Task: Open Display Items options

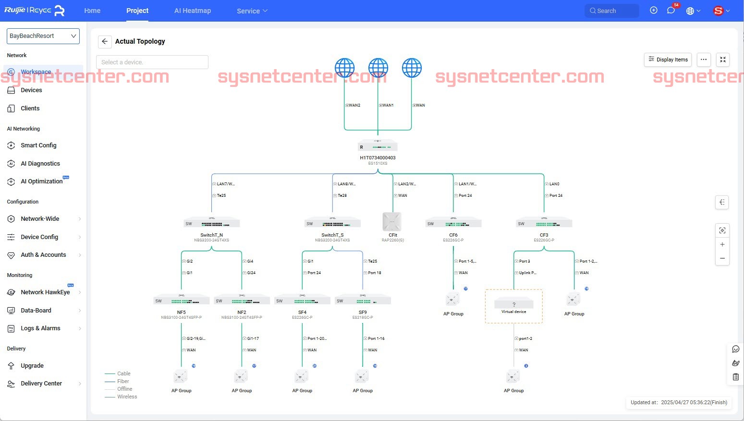Action: point(668,60)
